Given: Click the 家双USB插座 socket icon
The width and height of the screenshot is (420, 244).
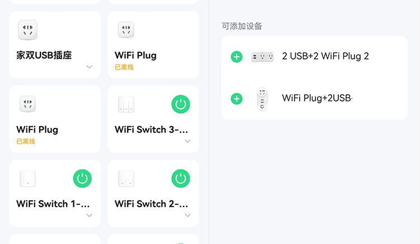Looking at the screenshot, I should tap(28, 30).
